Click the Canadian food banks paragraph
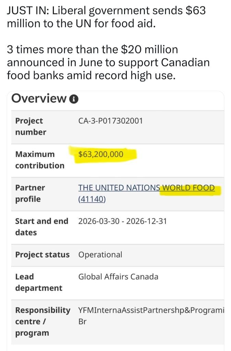The image size is (231, 351). click(108, 62)
